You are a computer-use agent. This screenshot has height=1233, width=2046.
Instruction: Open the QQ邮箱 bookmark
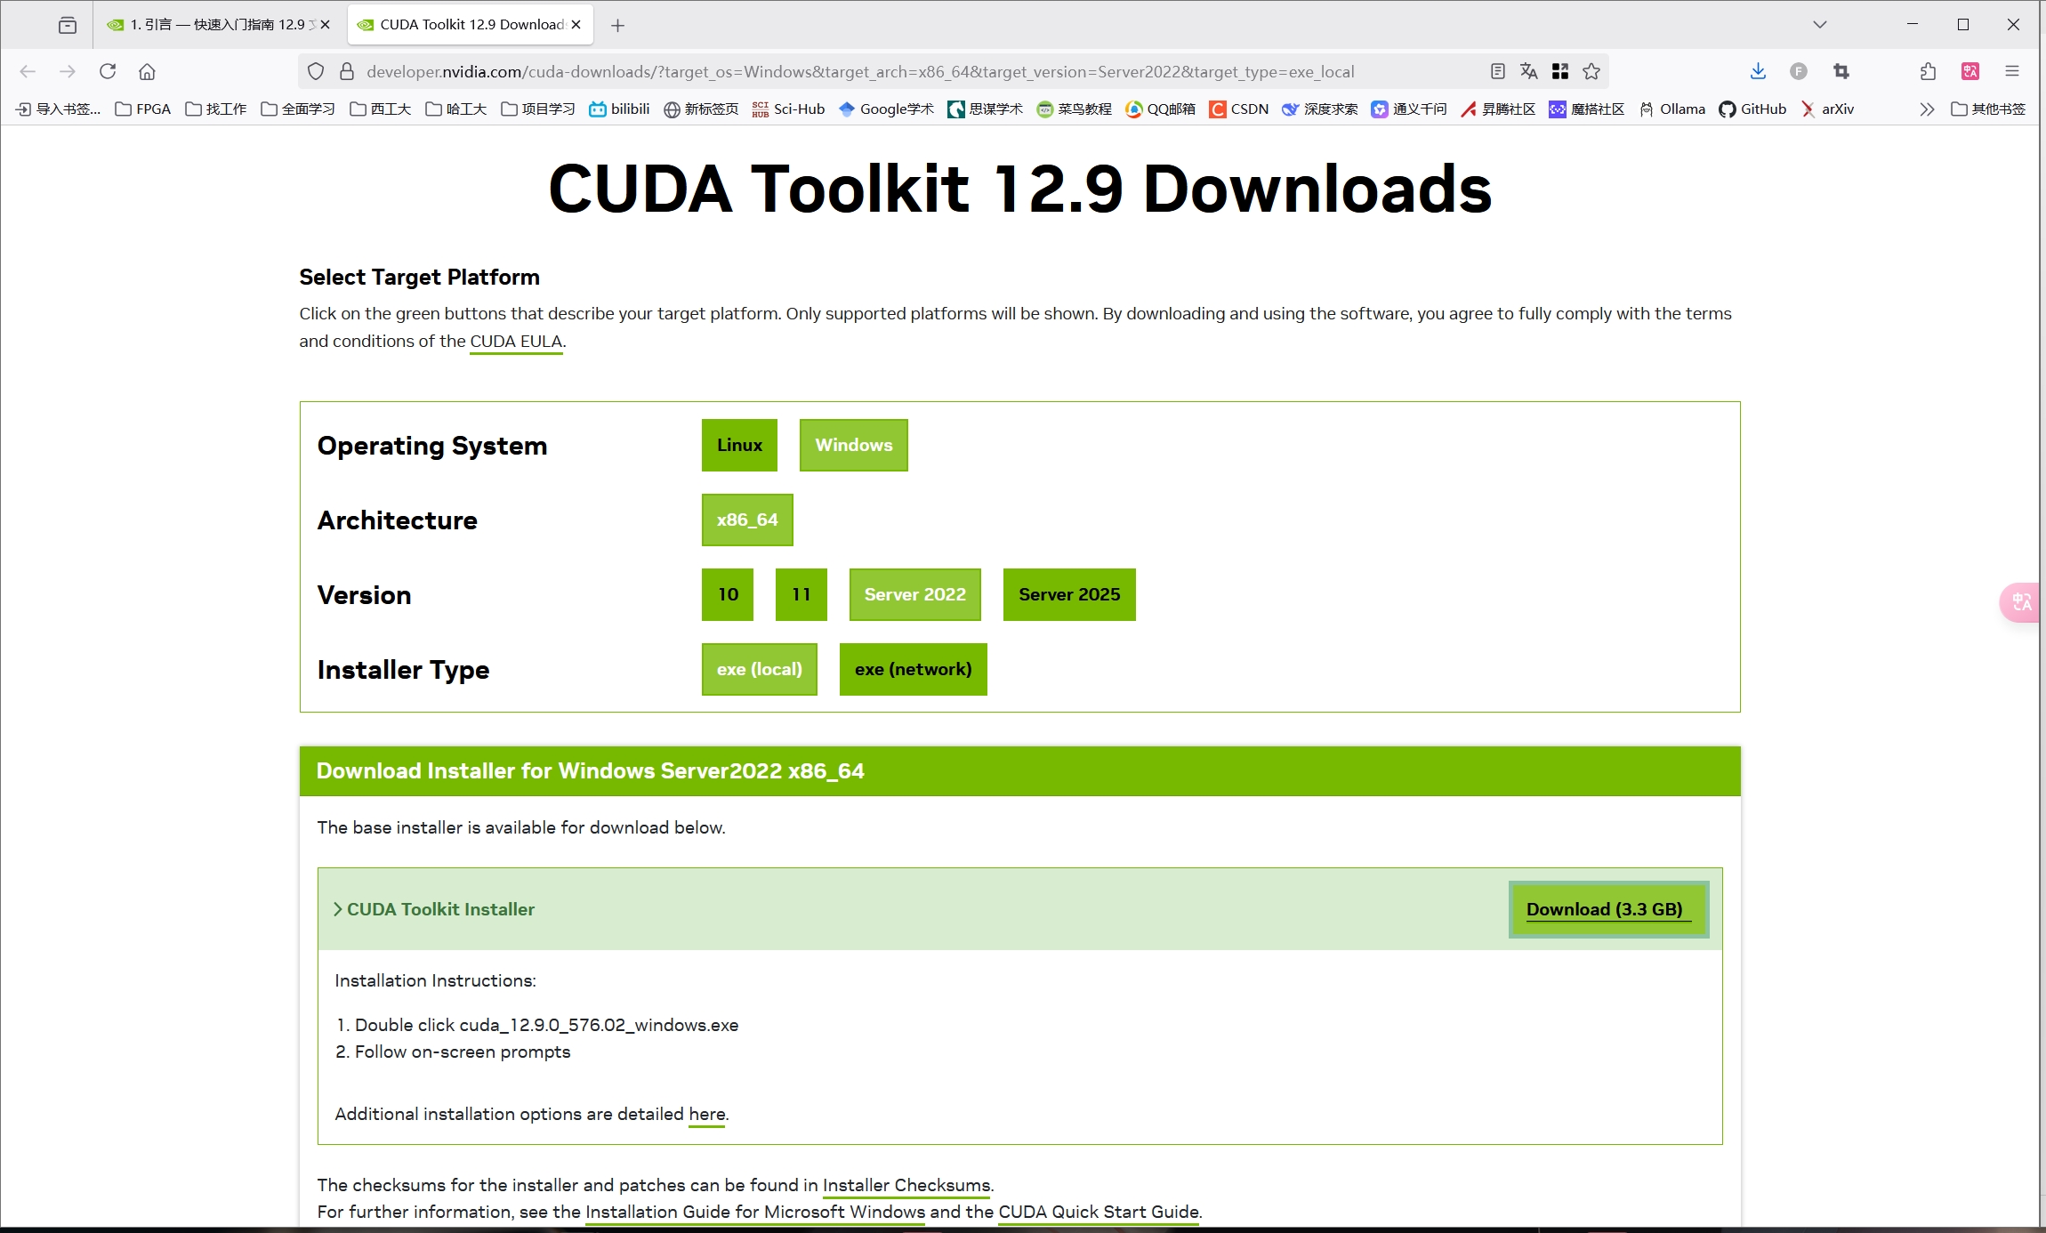point(1161,109)
